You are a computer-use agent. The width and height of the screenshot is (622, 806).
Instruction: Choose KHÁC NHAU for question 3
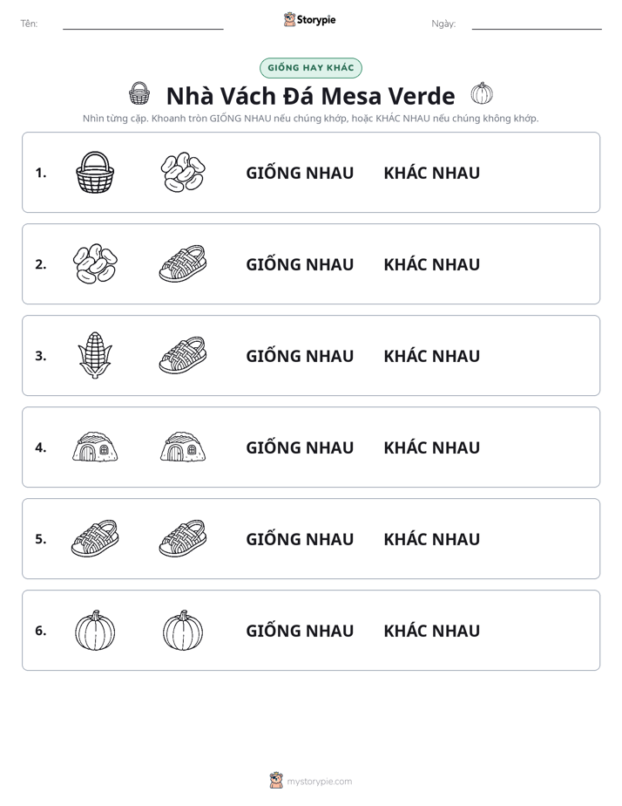pos(431,356)
